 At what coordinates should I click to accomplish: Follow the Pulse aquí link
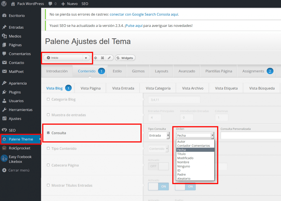tap(134, 26)
